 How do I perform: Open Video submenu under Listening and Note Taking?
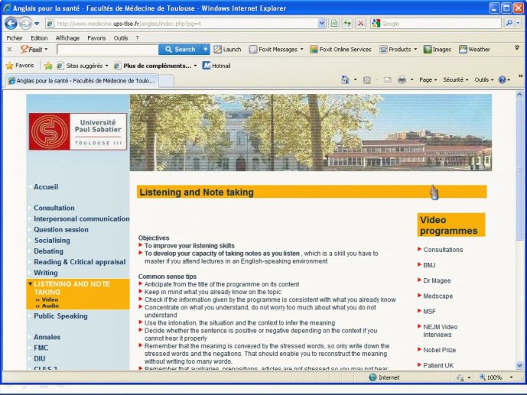tap(50, 299)
